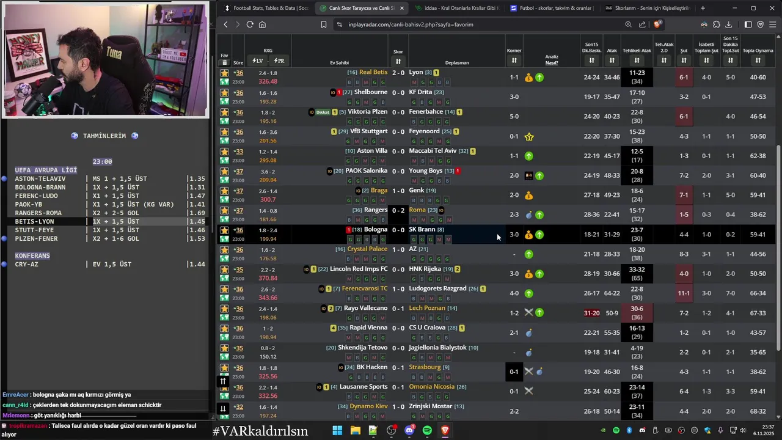Sort the Teh.Atak 2.D column
The width and height of the screenshot is (782, 440).
click(x=664, y=61)
